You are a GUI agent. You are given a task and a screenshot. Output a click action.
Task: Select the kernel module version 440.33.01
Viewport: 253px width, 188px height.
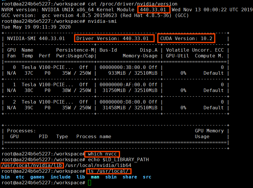click(x=153, y=10)
